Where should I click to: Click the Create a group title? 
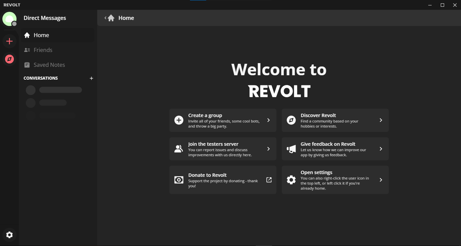205,115
